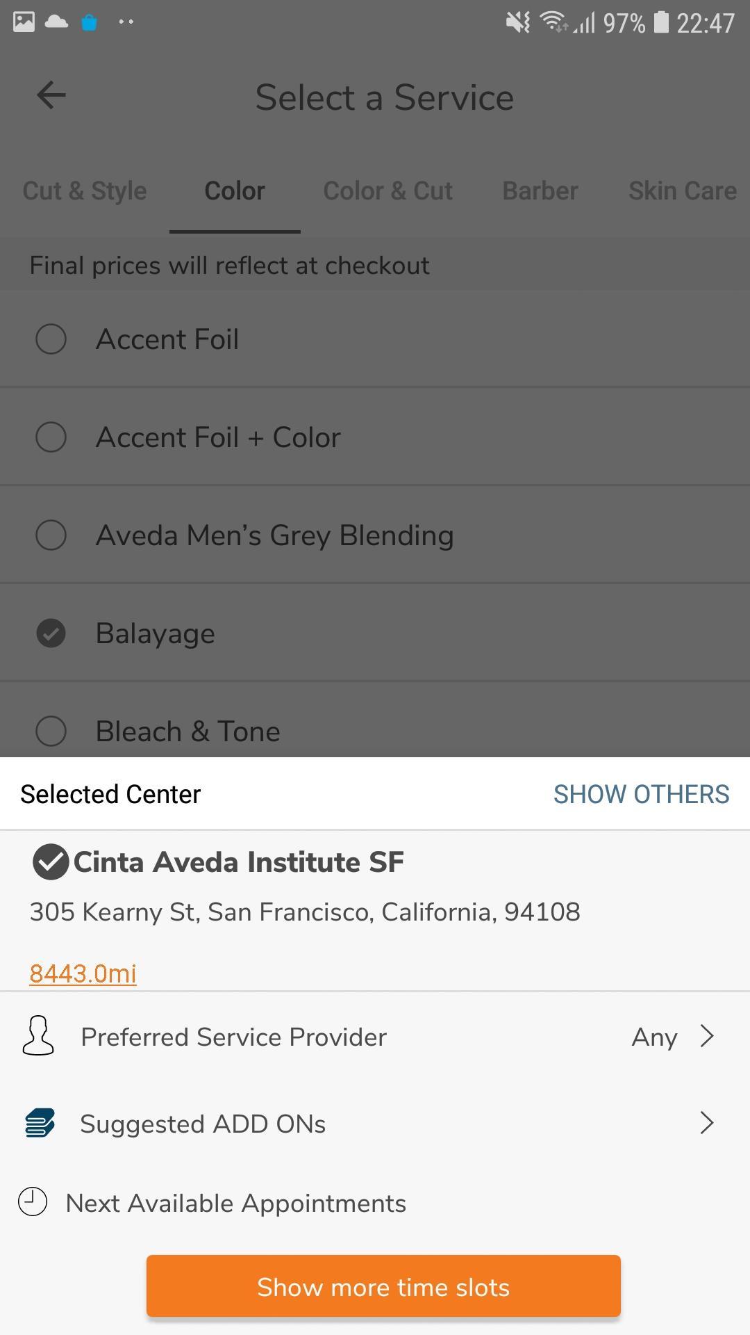Tap the checkmark beside Cinta Aveda Institute SF
This screenshot has height=1335, width=750.
(x=51, y=861)
